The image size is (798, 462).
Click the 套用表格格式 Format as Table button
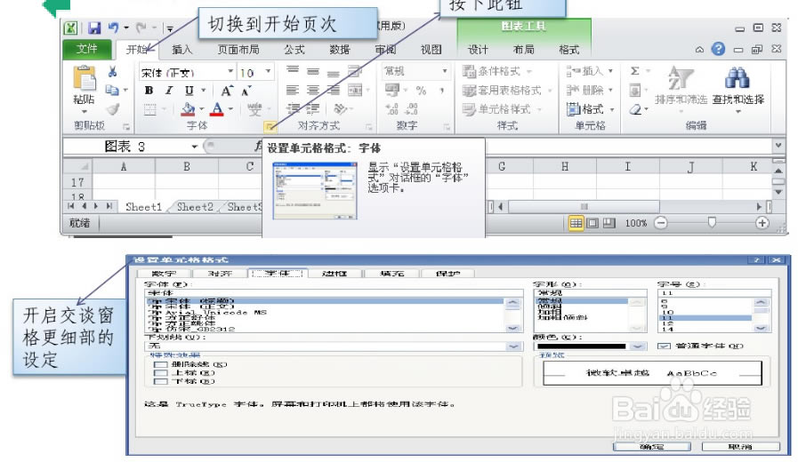507,91
